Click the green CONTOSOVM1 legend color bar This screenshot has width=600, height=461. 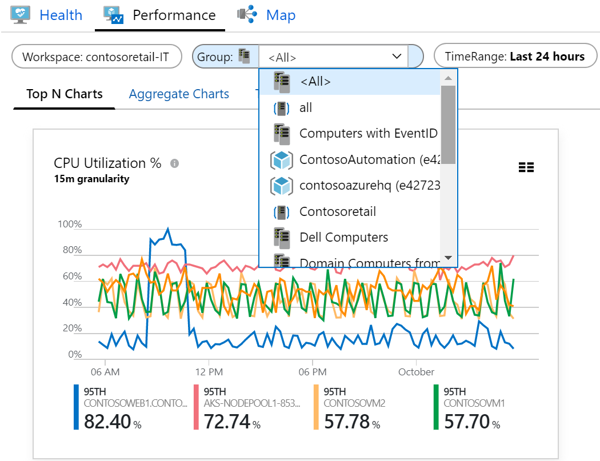pos(436,407)
